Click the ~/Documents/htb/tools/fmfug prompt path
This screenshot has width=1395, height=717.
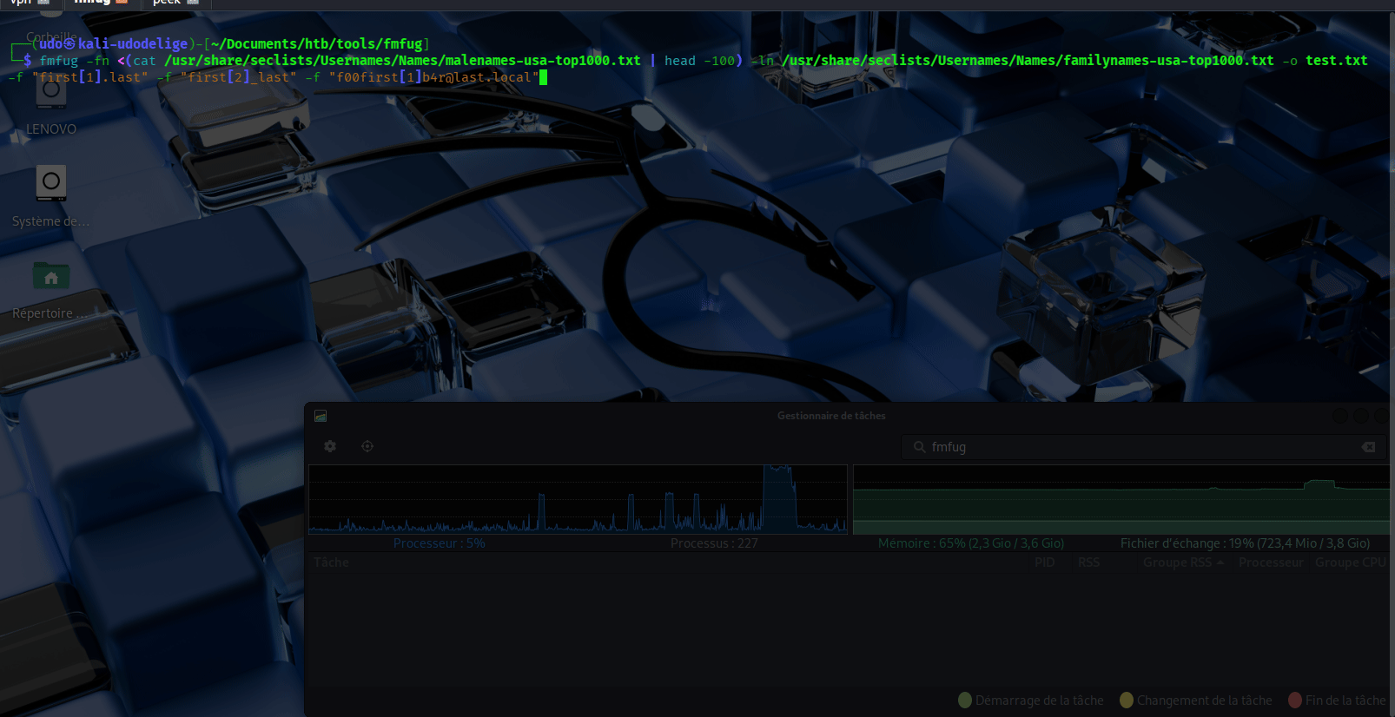316,43
